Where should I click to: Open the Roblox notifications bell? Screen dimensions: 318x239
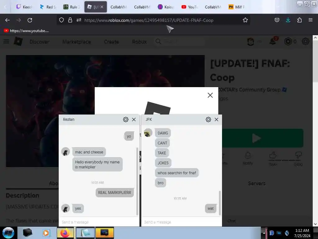273,41
